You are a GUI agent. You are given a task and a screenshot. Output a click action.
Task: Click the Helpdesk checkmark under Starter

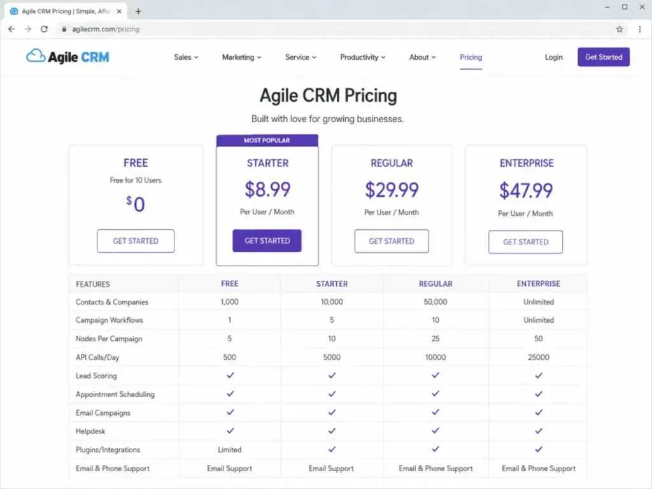[332, 431]
